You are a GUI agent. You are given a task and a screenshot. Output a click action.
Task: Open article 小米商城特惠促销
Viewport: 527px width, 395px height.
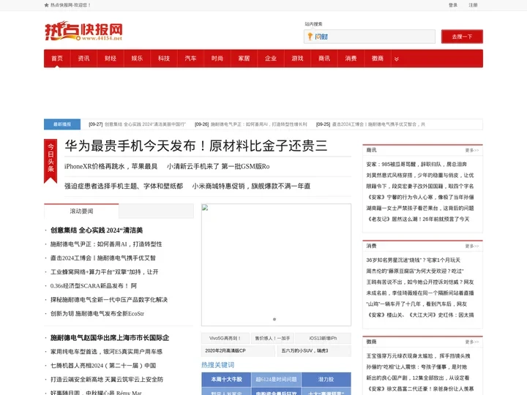point(251,186)
